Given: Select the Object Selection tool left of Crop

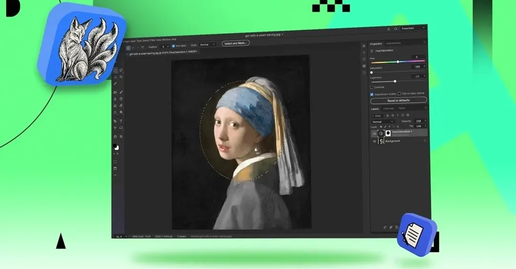Looking at the screenshot, I should pos(115,76).
